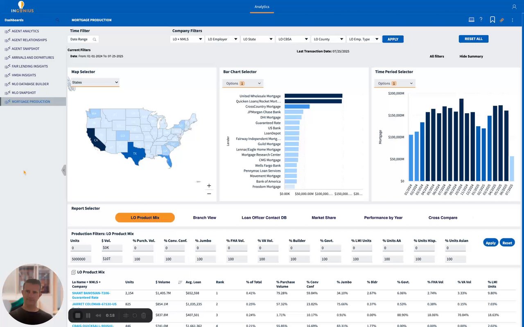The image size is (524, 327).
Task: Click the RESET ALL button
Action: coord(474,39)
